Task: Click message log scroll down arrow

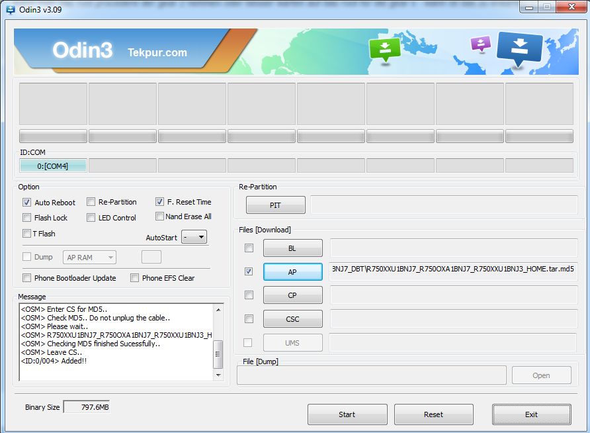Action: [x=218, y=375]
